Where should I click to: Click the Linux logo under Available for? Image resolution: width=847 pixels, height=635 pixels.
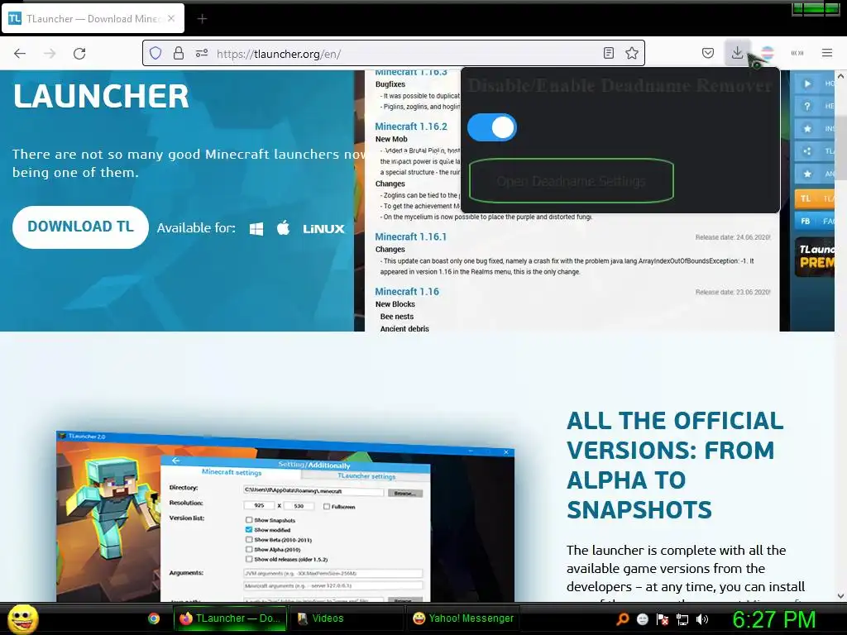323,229
